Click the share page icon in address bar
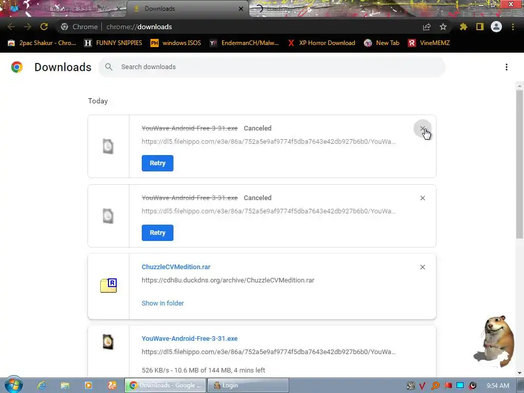Viewport: 524px width, 393px height. pyautogui.click(x=427, y=27)
